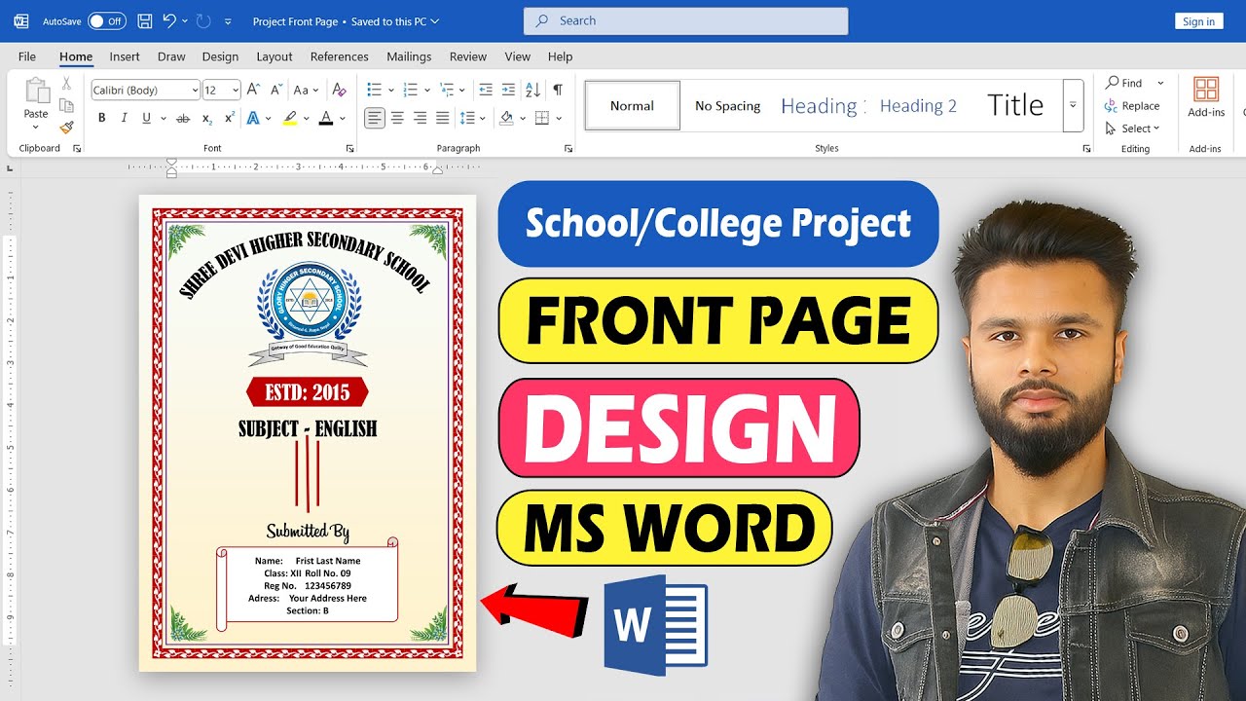Apply the font color button
Image resolution: width=1246 pixels, height=701 pixels.
(x=326, y=118)
